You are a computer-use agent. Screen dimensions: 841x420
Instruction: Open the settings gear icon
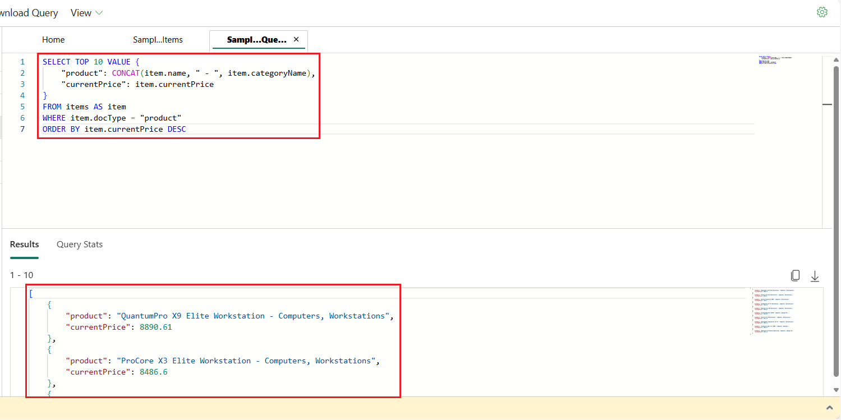(x=822, y=11)
